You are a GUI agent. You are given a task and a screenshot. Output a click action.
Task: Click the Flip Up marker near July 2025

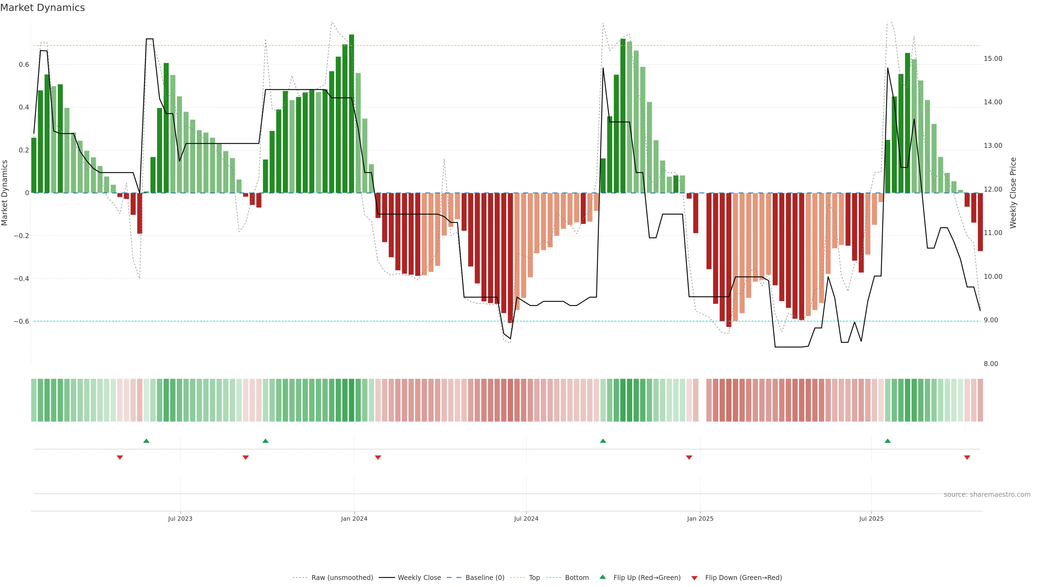(x=888, y=441)
